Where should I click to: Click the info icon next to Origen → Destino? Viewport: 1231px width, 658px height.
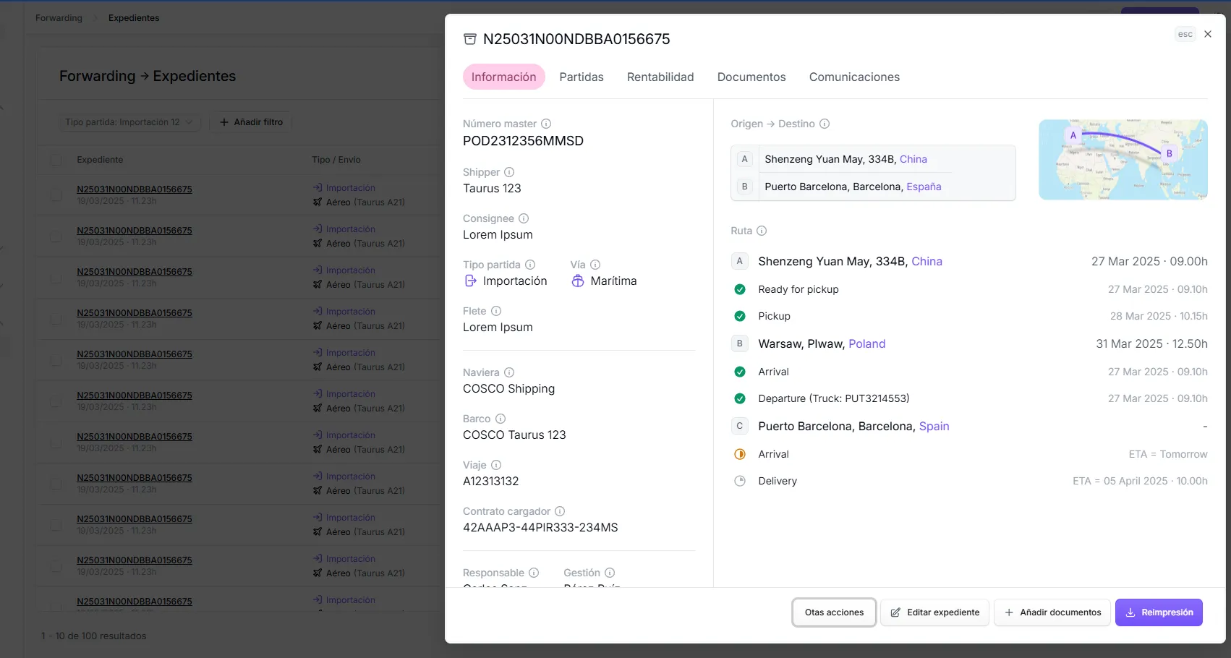(x=825, y=124)
